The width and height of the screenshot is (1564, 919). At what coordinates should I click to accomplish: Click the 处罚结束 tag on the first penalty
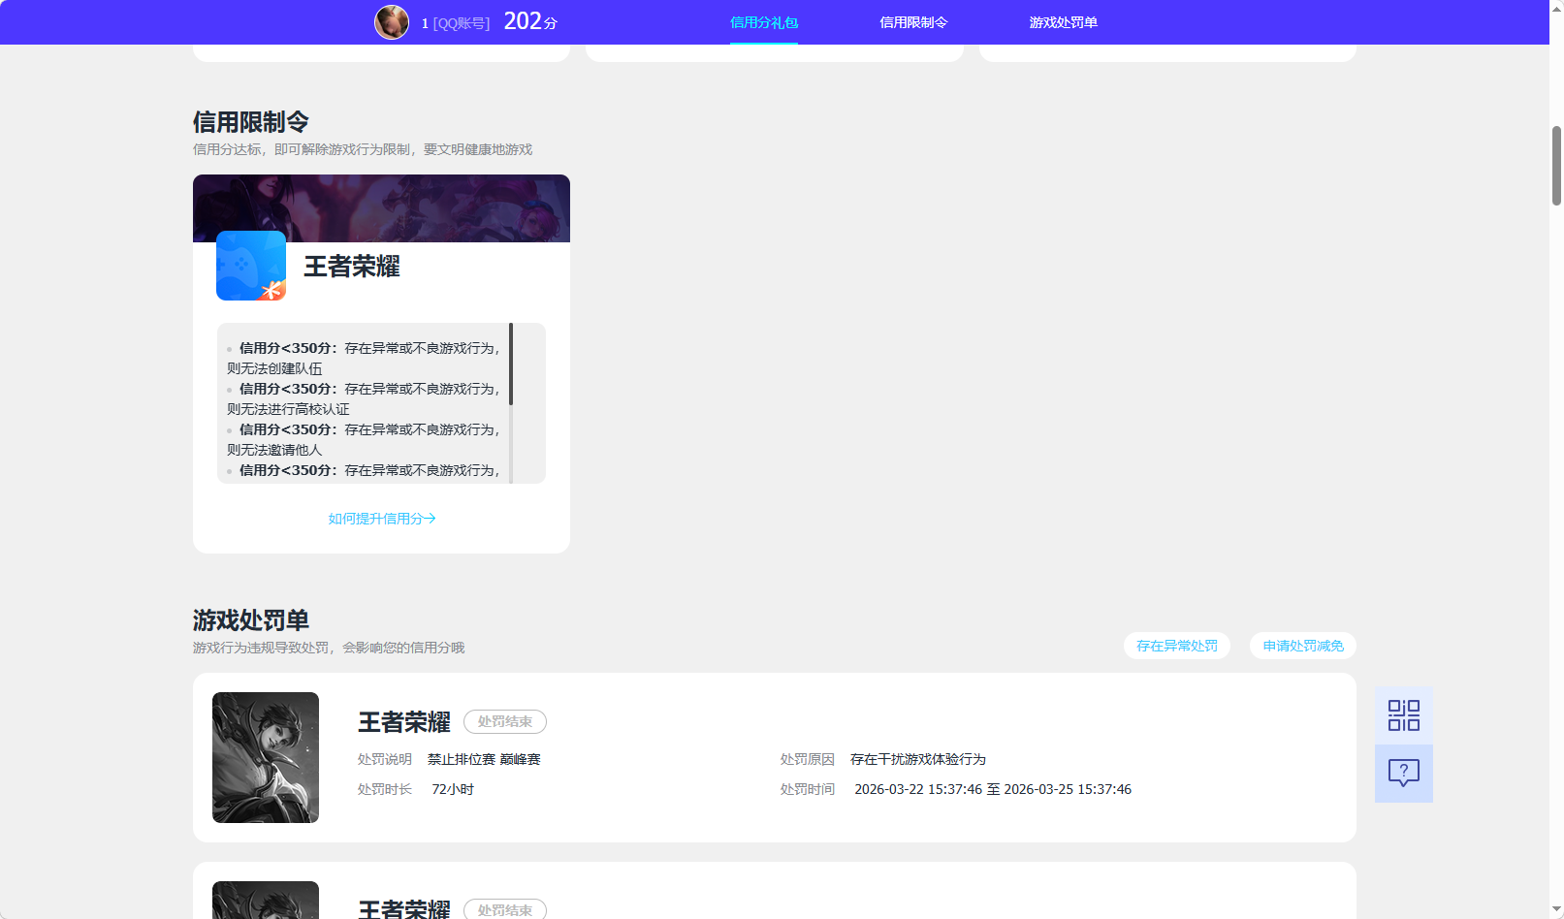504,721
